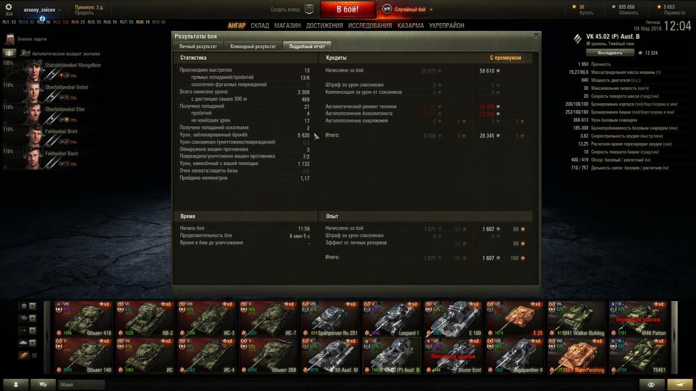The width and height of the screenshot is (696, 391).
Task: Click the gold coin icon in header
Action: pos(575,7)
